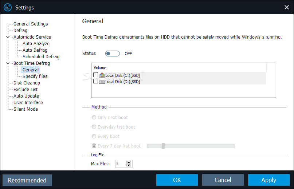Select Only next boot radio option
294x189 pixels.
pyautogui.click(x=94, y=117)
